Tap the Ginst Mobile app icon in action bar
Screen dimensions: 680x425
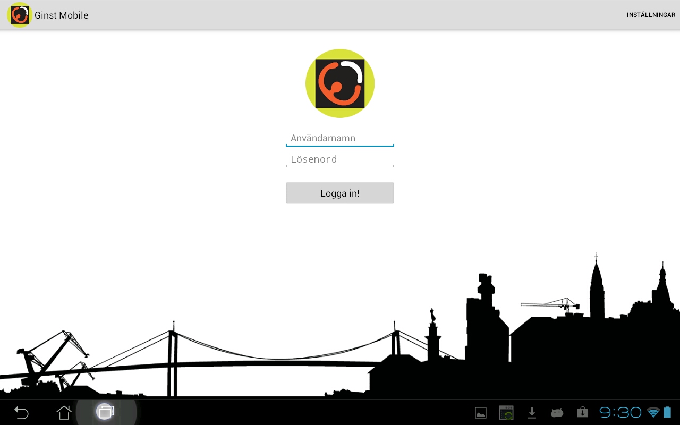[x=20, y=15]
